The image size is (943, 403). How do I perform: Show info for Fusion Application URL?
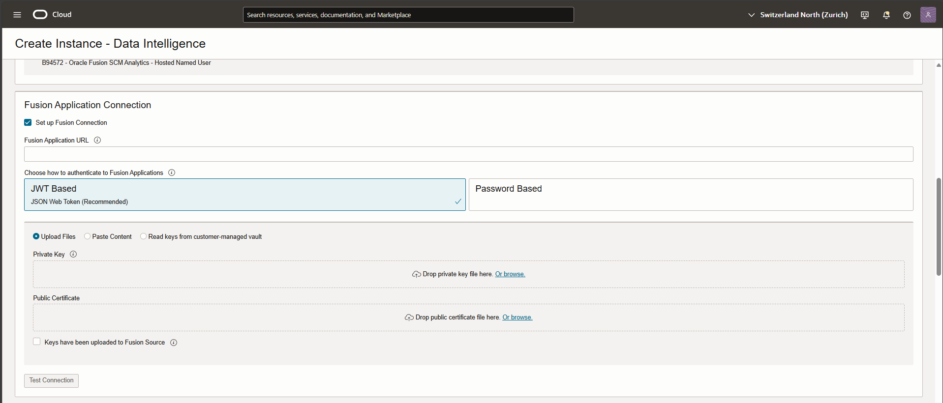click(x=97, y=140)
